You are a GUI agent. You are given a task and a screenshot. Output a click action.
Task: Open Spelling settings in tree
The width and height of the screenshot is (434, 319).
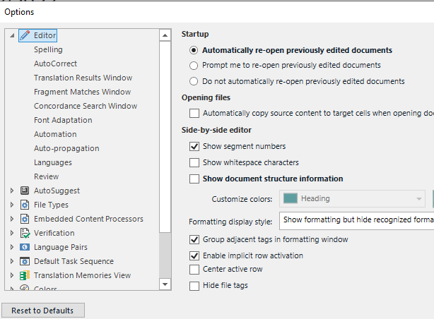[x=48, y=49]
